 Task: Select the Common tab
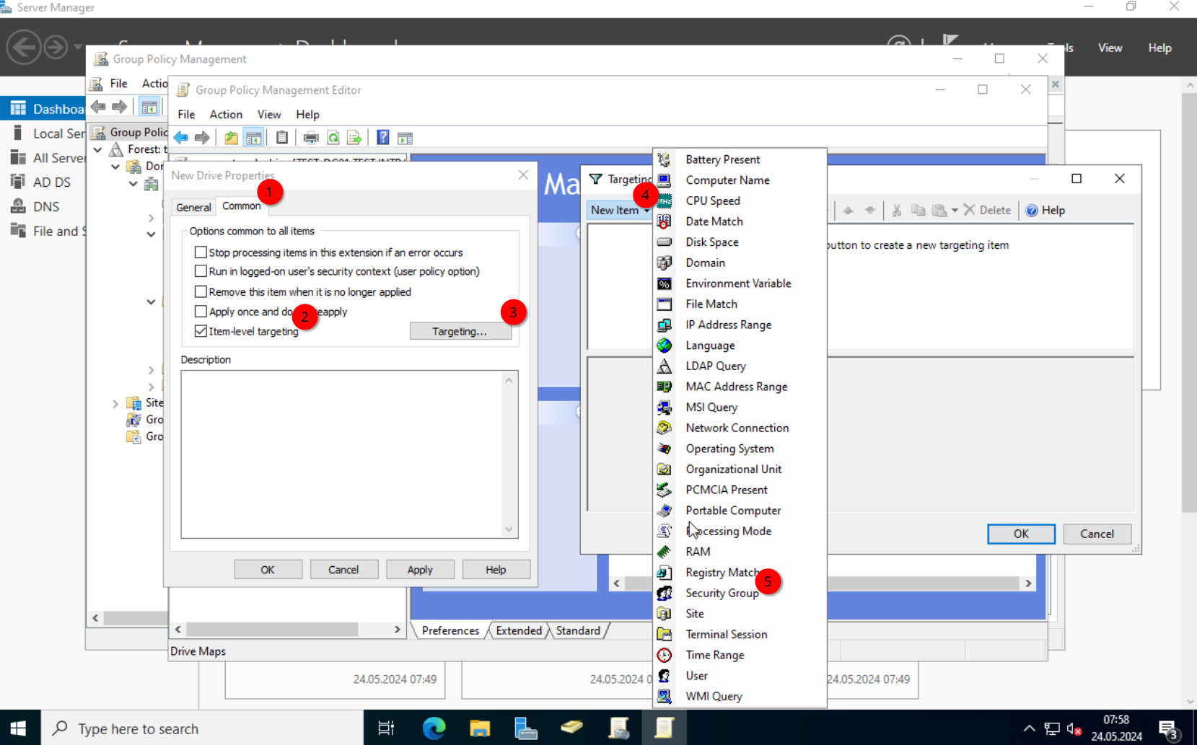(x=241, y=206)
